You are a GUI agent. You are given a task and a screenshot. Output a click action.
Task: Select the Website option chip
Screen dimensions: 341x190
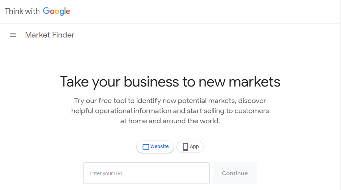(x=155, y=147)
